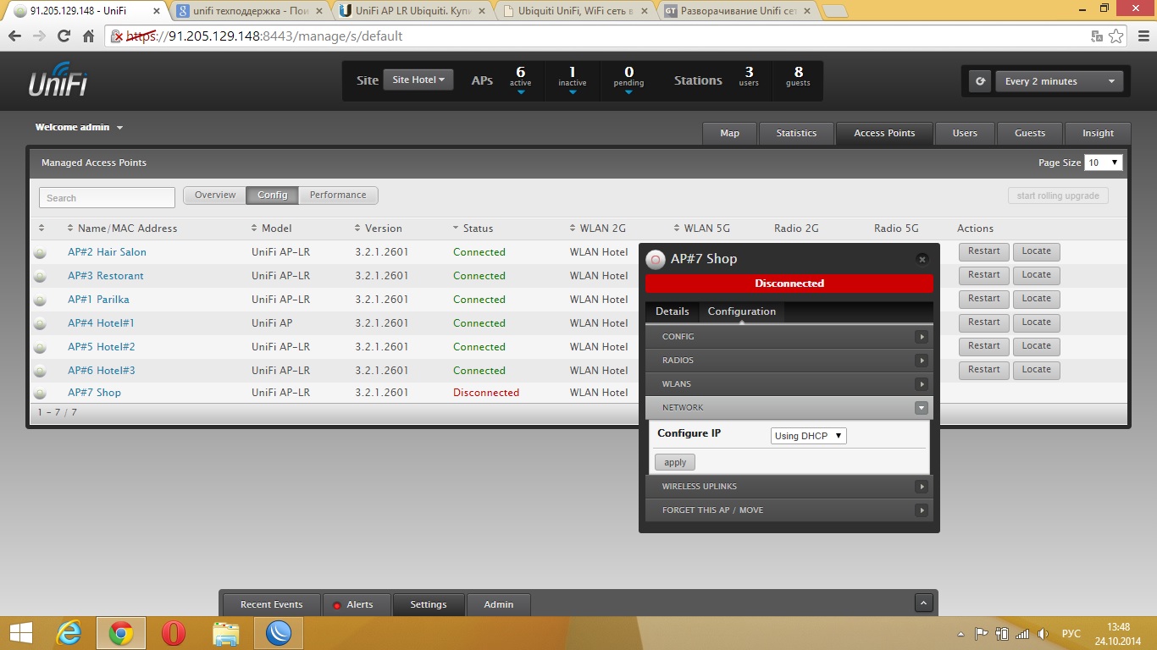
Task: Open Configure IP Using DHCP dropdown
Action: tap(808, 436)
